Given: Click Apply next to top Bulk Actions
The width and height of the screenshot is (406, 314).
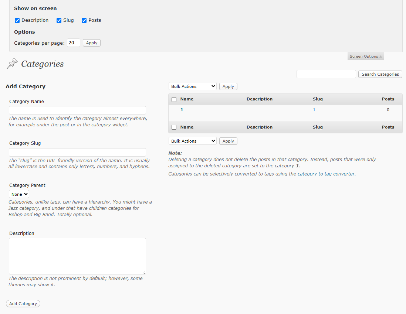Looking at the screenshot, I should click(x=228, y=86).
